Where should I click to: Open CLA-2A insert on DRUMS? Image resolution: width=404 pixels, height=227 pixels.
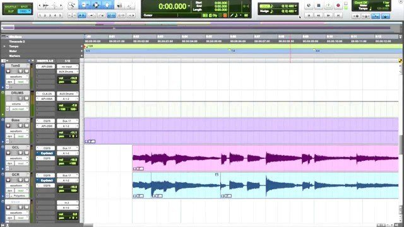coord(45,94)
